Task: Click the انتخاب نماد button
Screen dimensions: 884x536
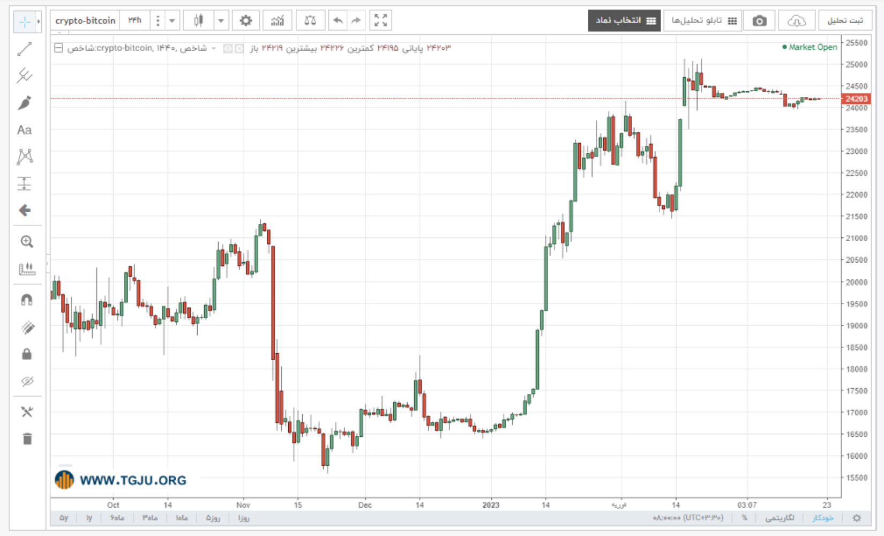Action: click(x=625, y=20)
